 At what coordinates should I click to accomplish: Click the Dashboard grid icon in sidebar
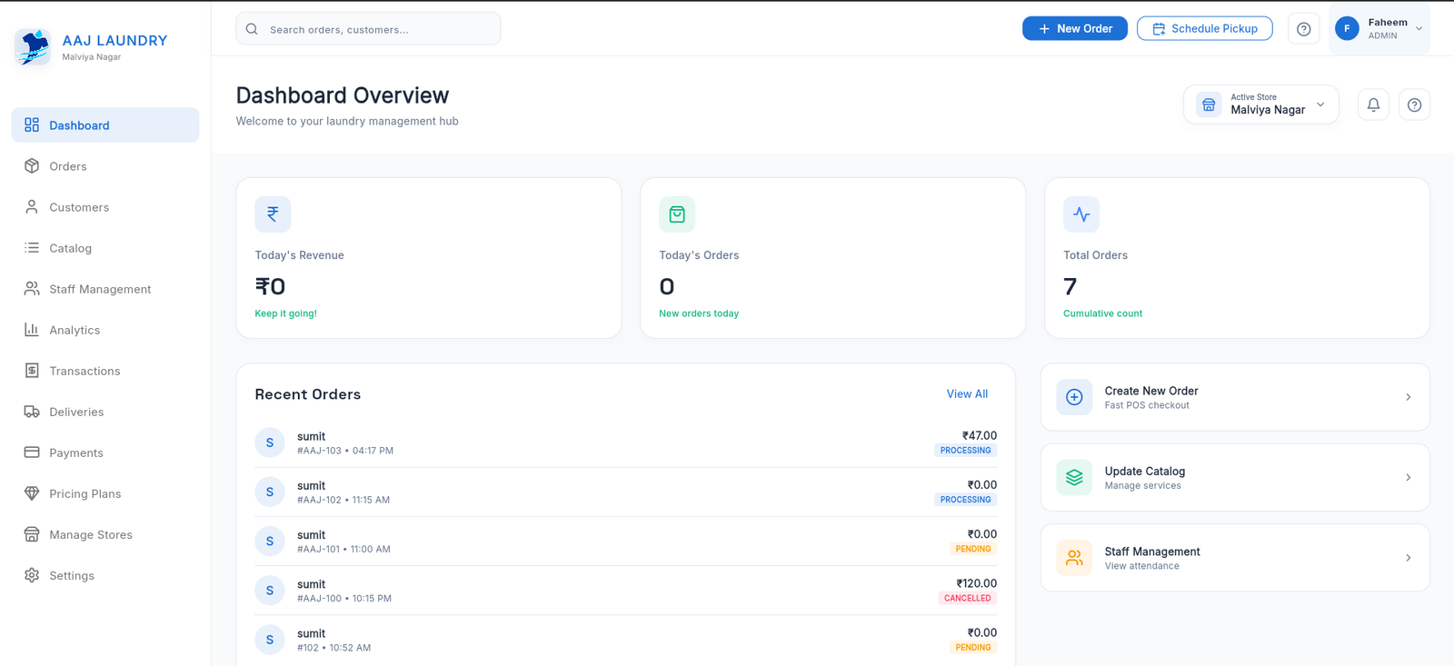tap(32, 125)
